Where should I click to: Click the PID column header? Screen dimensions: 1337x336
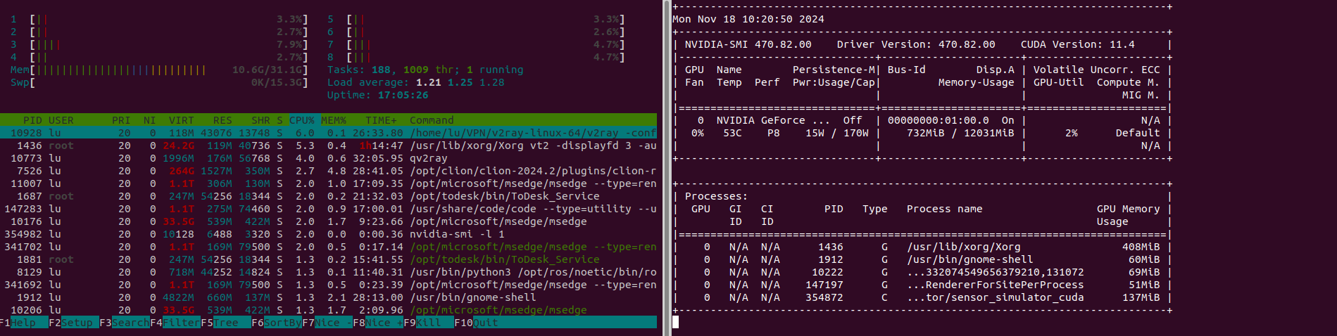32,120
